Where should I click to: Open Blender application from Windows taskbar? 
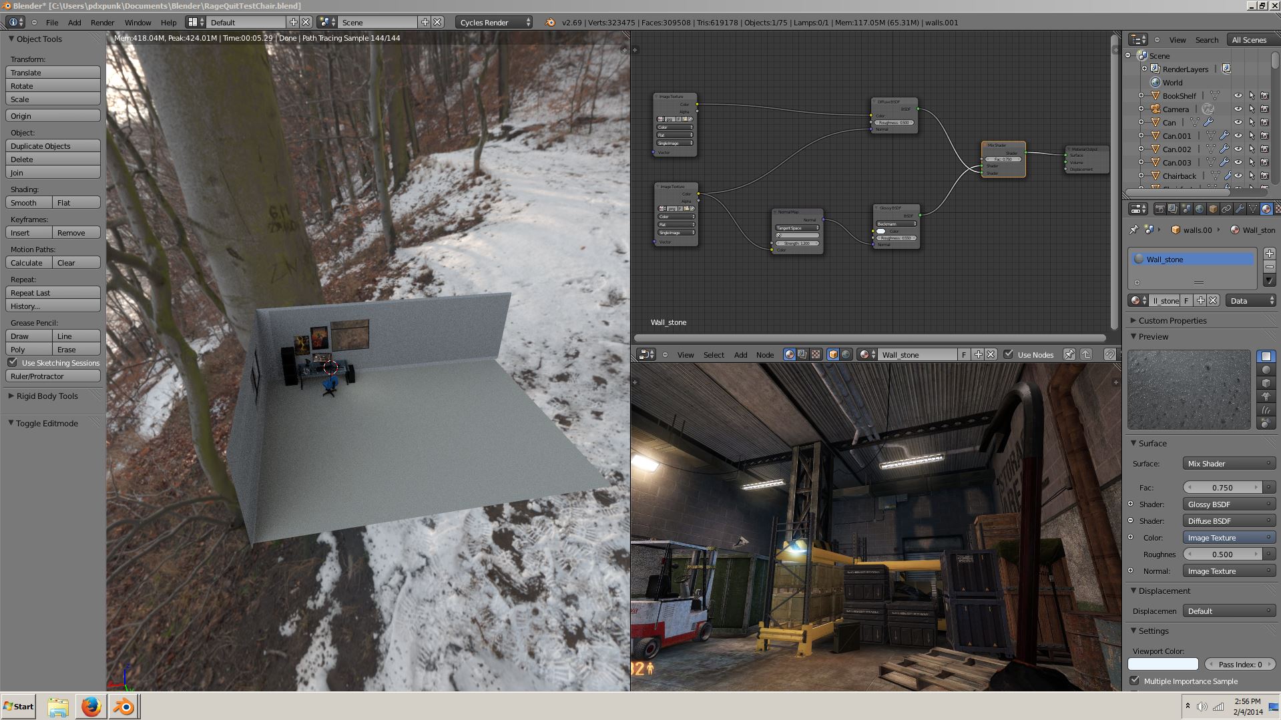pos(123,706)
